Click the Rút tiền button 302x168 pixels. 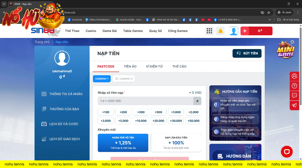coord(247,53)
